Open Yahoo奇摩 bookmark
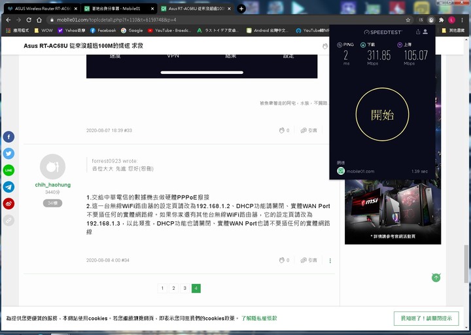This screenshot has height=335, width=471. [71, 30]
